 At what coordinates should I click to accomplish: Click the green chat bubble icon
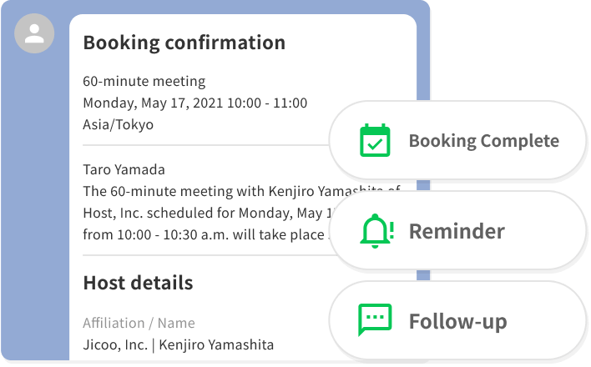coord(375,320)
